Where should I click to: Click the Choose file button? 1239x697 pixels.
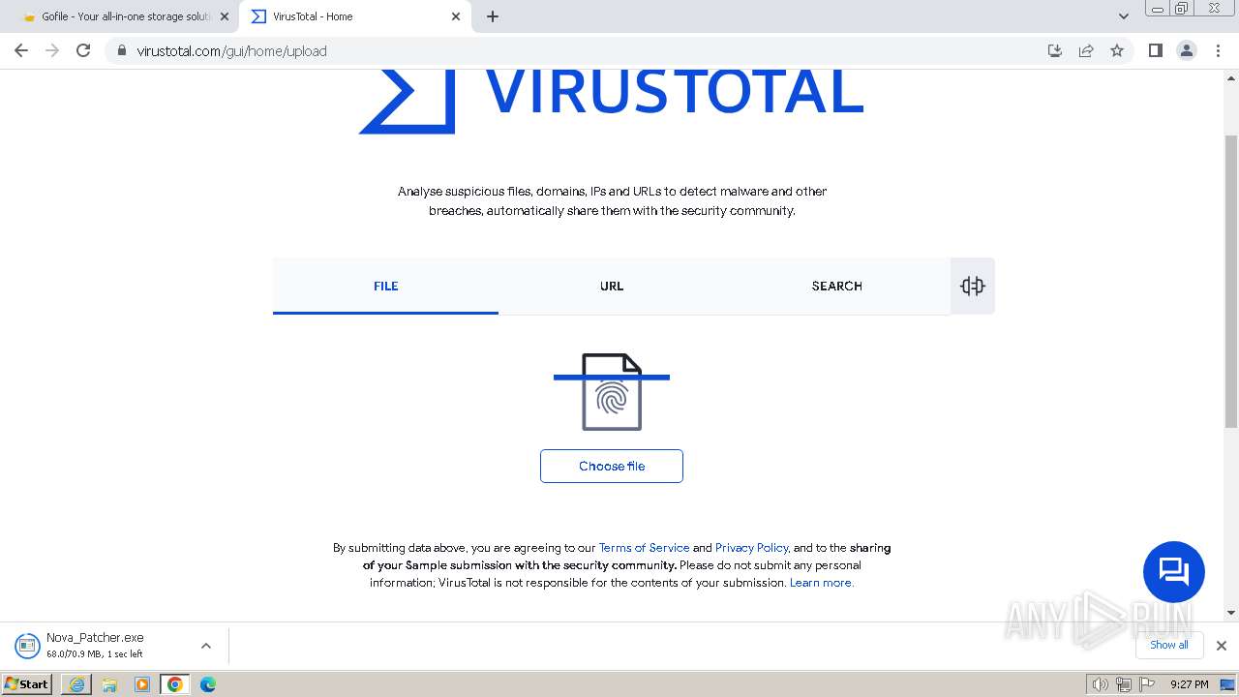[x=612, y=466]
